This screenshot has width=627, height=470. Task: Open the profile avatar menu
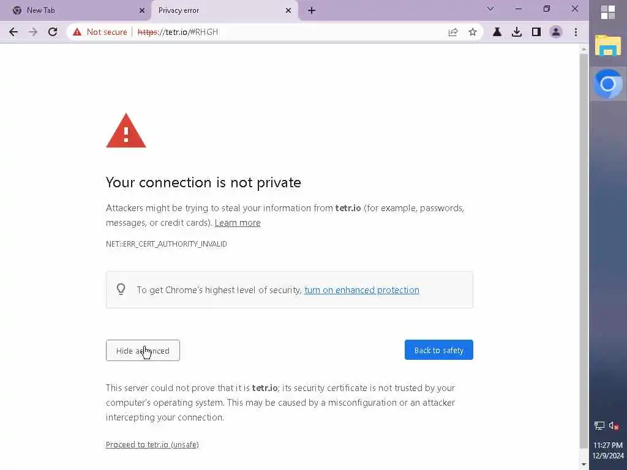coord(556,32)
